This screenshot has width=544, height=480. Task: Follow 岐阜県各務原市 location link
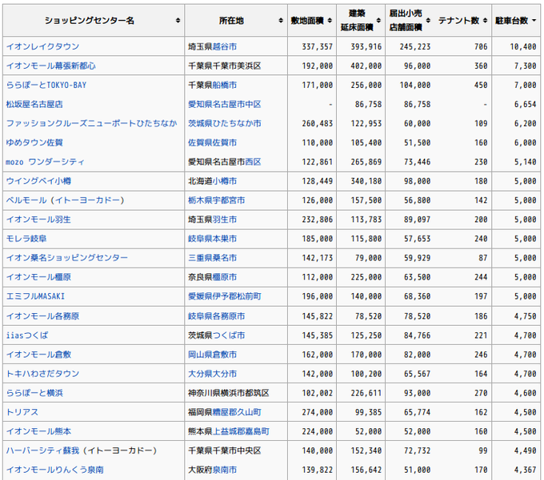217,316
